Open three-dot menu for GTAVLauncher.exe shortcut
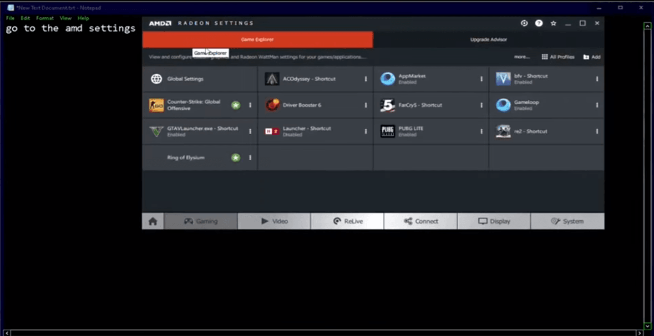 pos(250,132)
